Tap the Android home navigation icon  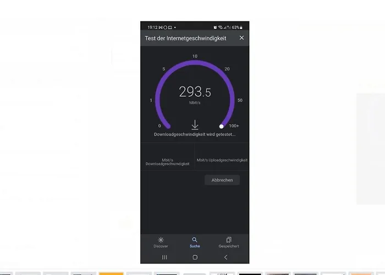coord(195,257)
